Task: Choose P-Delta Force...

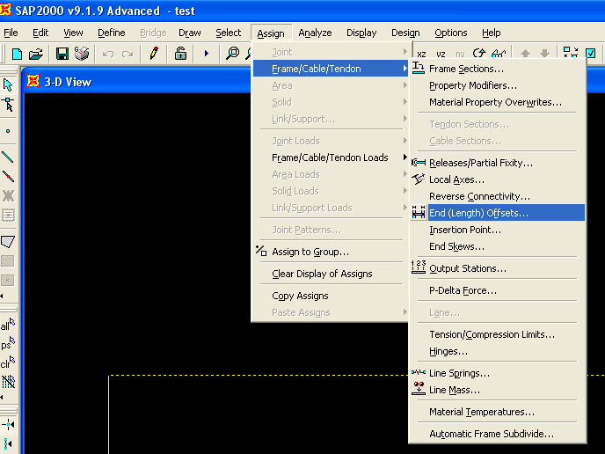Action: [x=498, y=290]
